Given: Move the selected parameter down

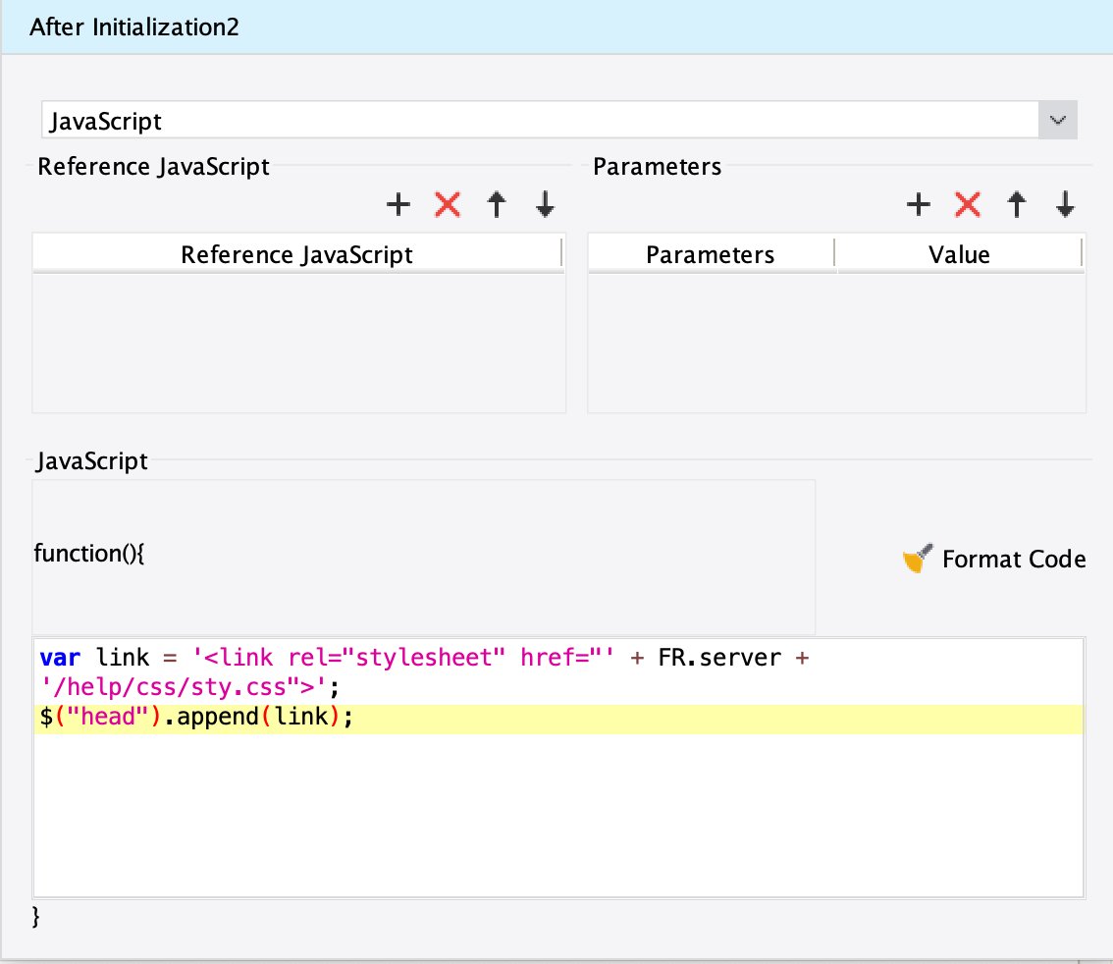Looking at the screenshot, I should (1065, 204).
